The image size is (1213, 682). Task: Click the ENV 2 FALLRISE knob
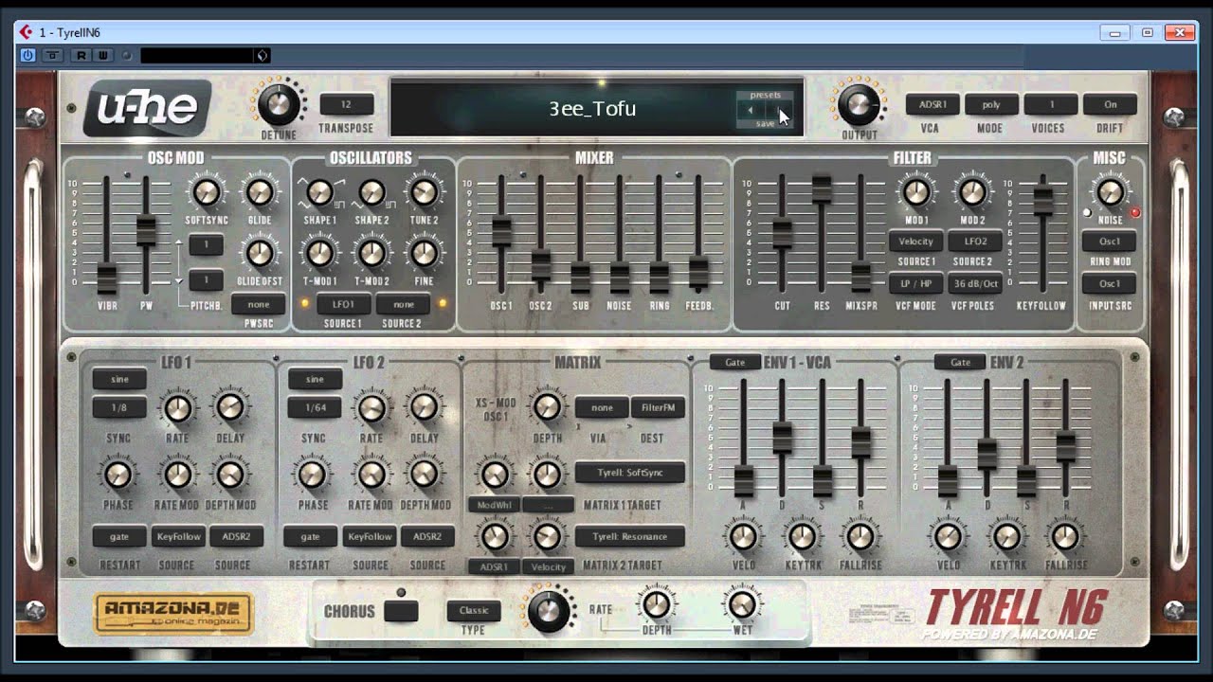coord(1065,537)
